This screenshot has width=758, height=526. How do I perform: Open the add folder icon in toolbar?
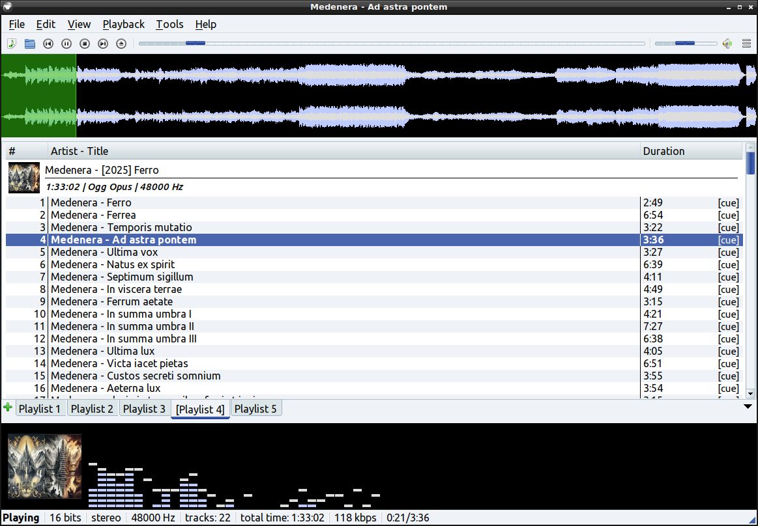[30, 44]
